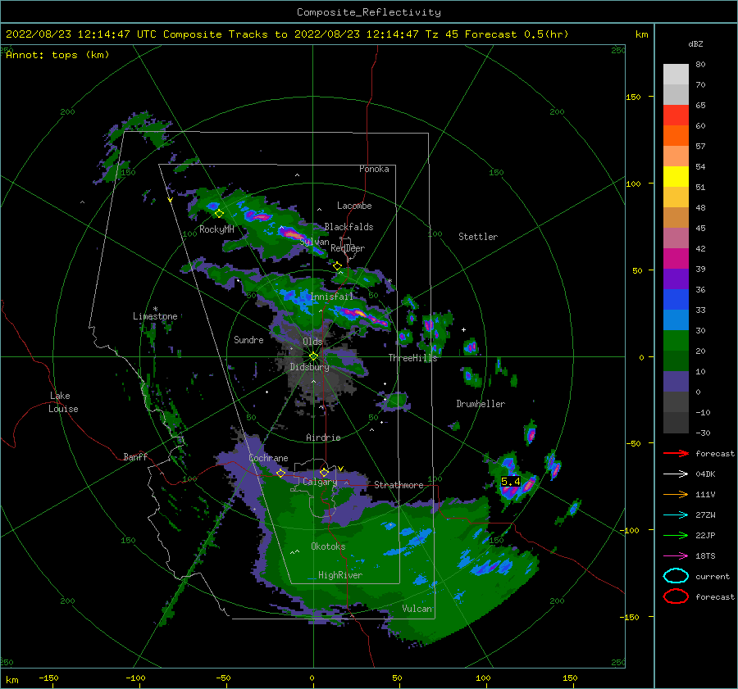Click the Sylvan label

314,242
